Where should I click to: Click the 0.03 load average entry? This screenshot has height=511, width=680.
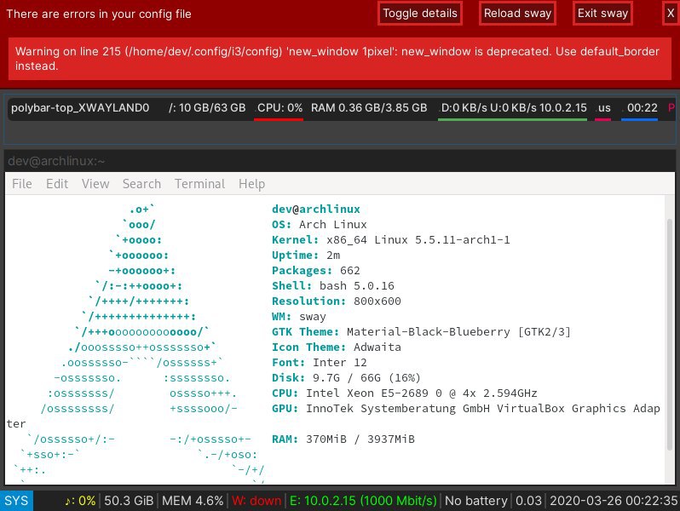pyautogui.click(x=528, y=501)
